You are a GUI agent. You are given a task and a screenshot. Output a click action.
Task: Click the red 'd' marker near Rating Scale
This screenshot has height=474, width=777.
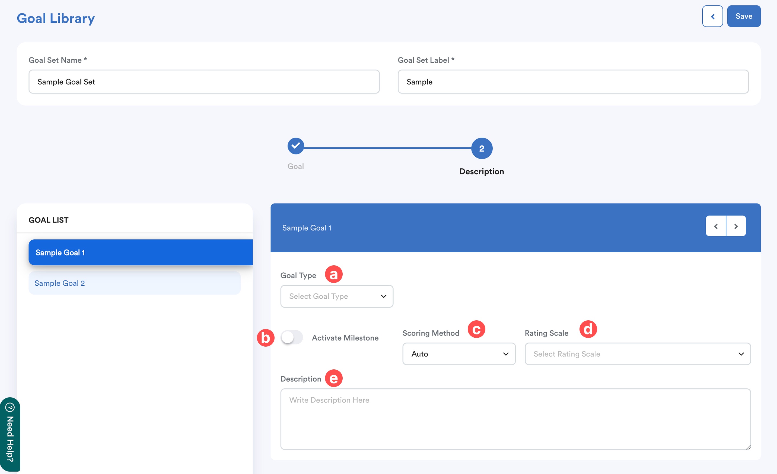pyautogui.click(x=588, y=330)
